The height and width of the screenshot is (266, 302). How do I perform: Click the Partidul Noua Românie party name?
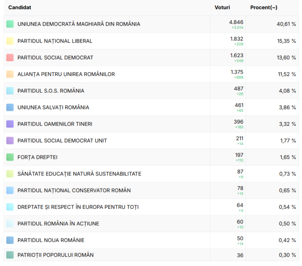tap(51, 240)
